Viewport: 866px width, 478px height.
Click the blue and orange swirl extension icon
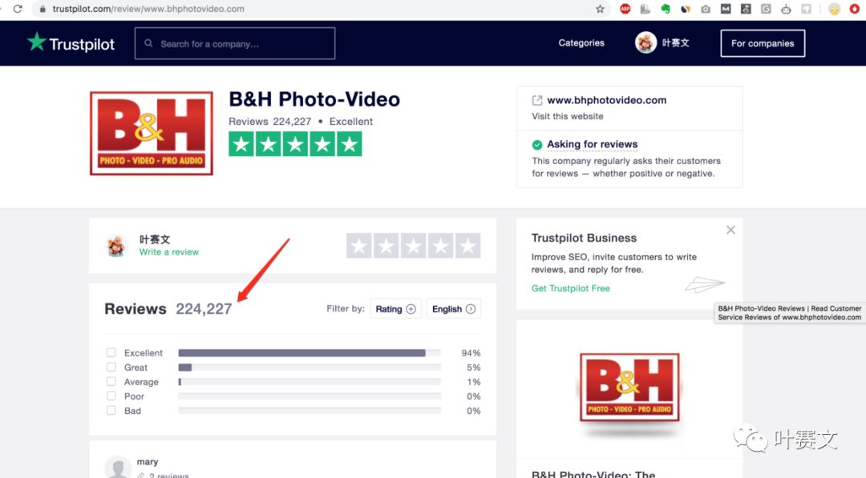click(x=686, y=9)
